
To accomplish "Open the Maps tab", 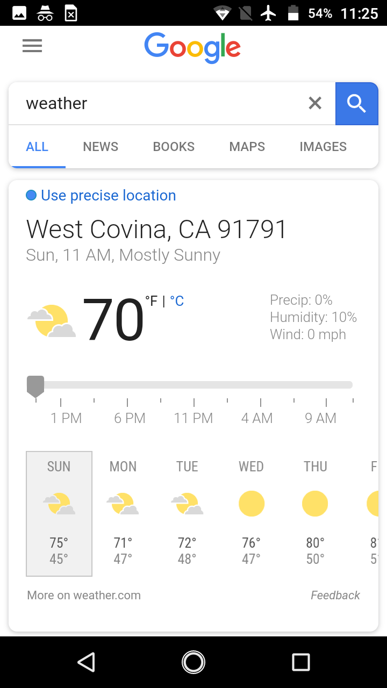I will 247,147.
